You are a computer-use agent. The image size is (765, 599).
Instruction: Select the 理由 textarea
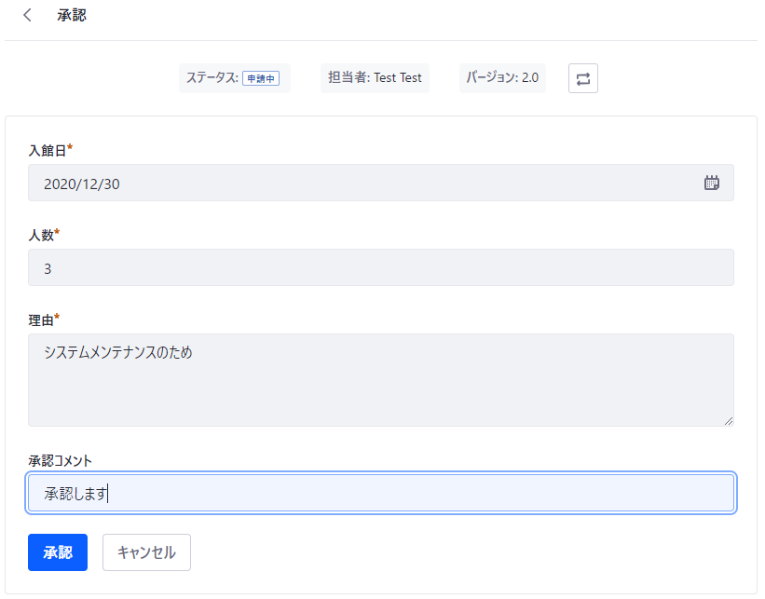380,380
